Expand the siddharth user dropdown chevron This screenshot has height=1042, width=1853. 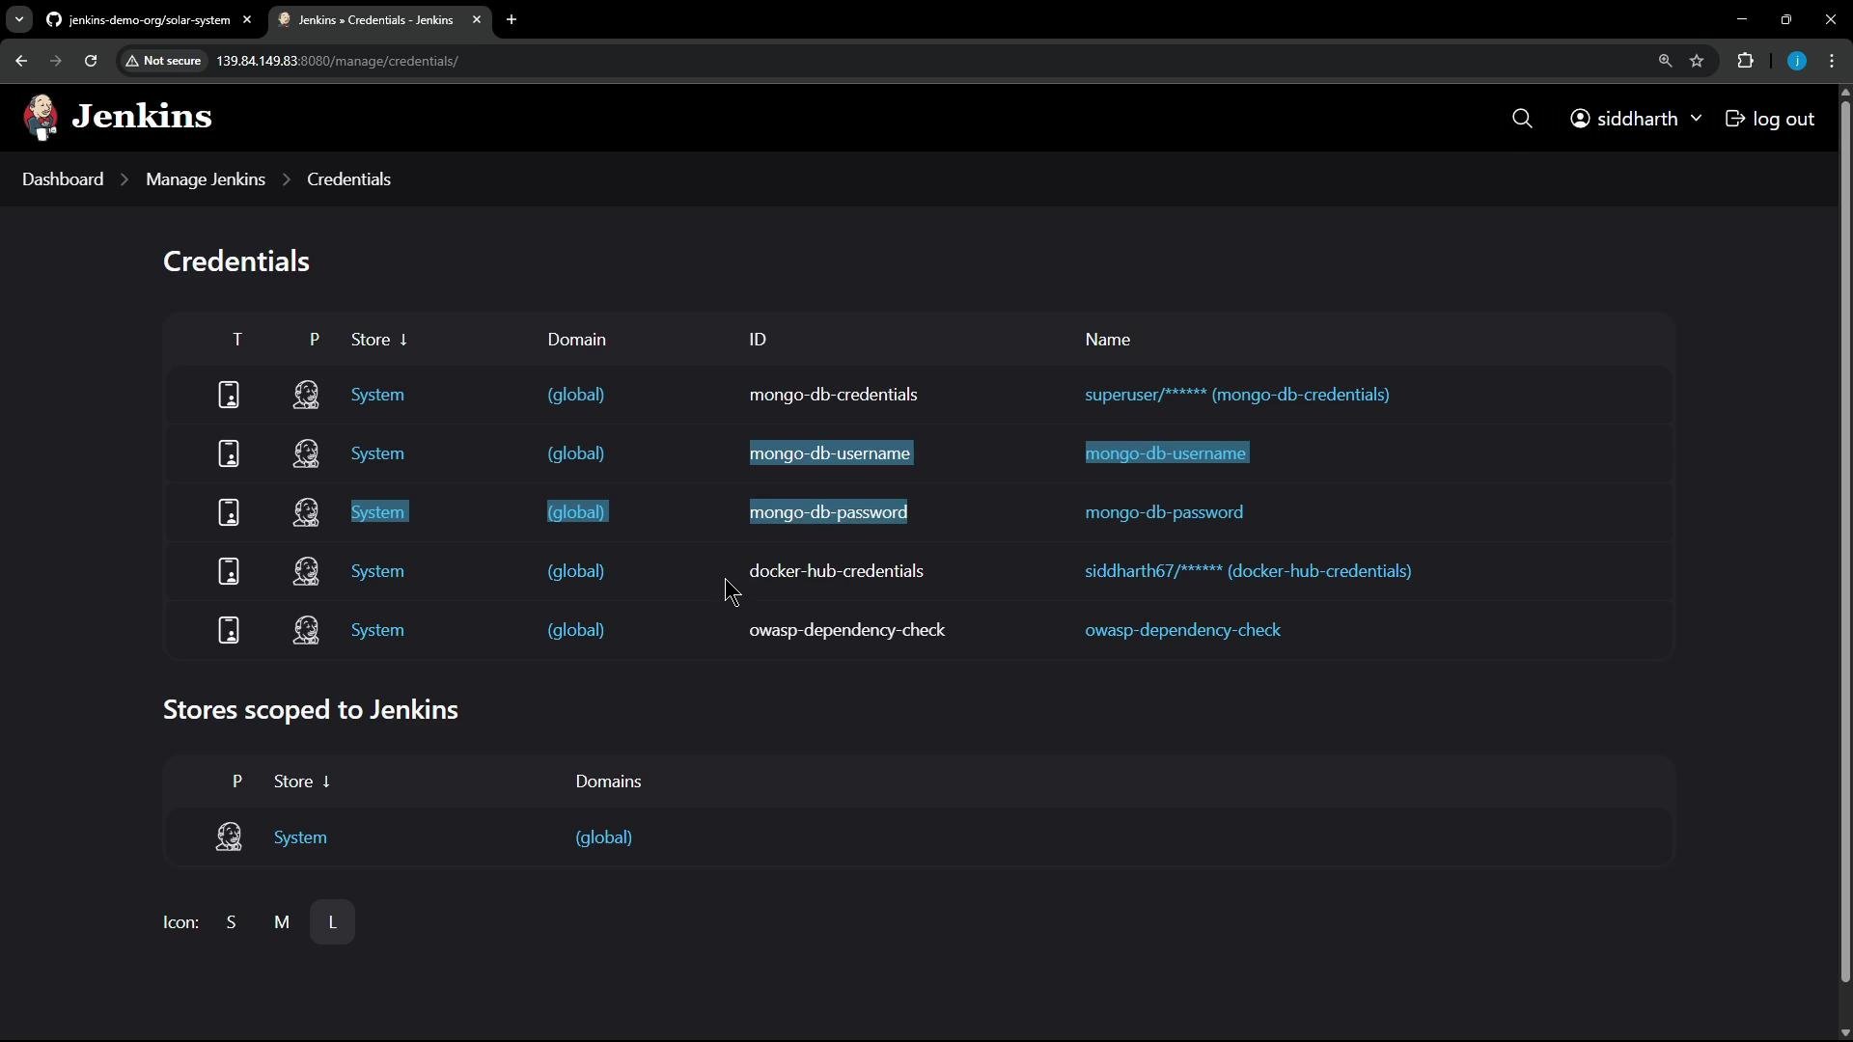(x=1696, y=119)
